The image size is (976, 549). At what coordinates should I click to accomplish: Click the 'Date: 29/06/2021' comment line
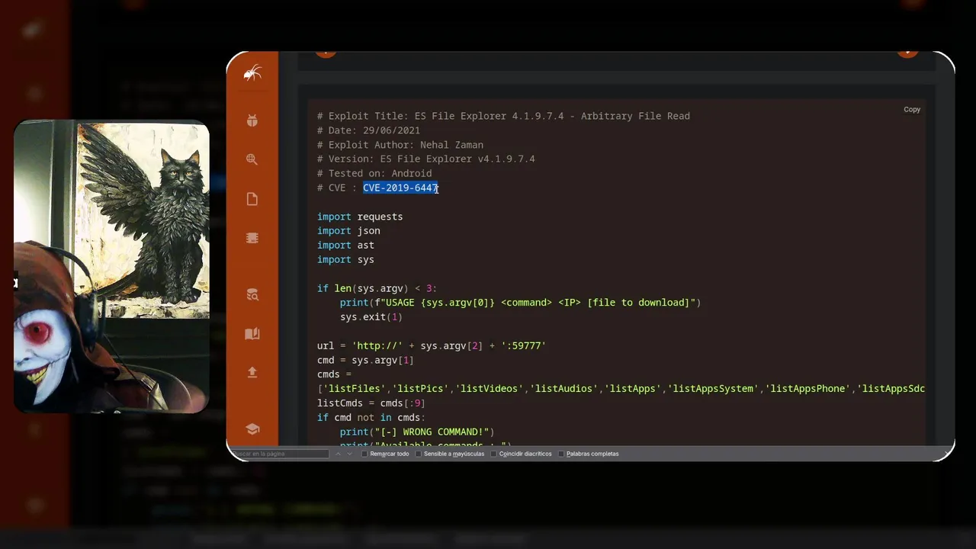tap(368, 130)
